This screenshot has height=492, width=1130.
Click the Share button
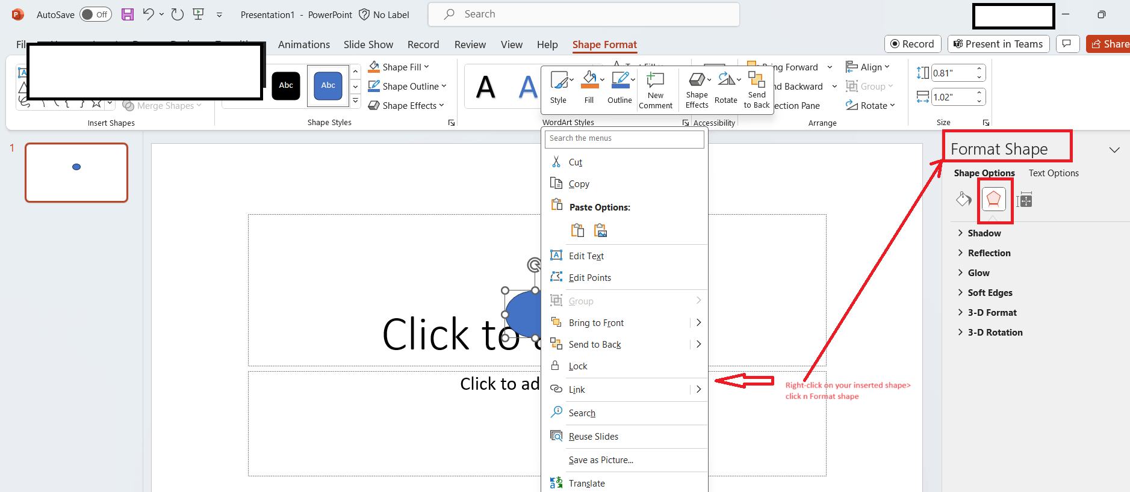(x=1108, y=44)
